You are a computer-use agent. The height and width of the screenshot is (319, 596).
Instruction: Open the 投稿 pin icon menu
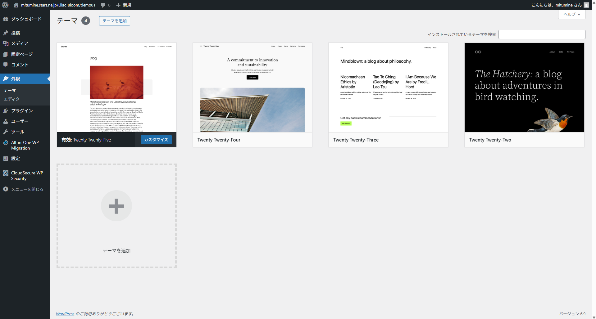tap(6, 33)
